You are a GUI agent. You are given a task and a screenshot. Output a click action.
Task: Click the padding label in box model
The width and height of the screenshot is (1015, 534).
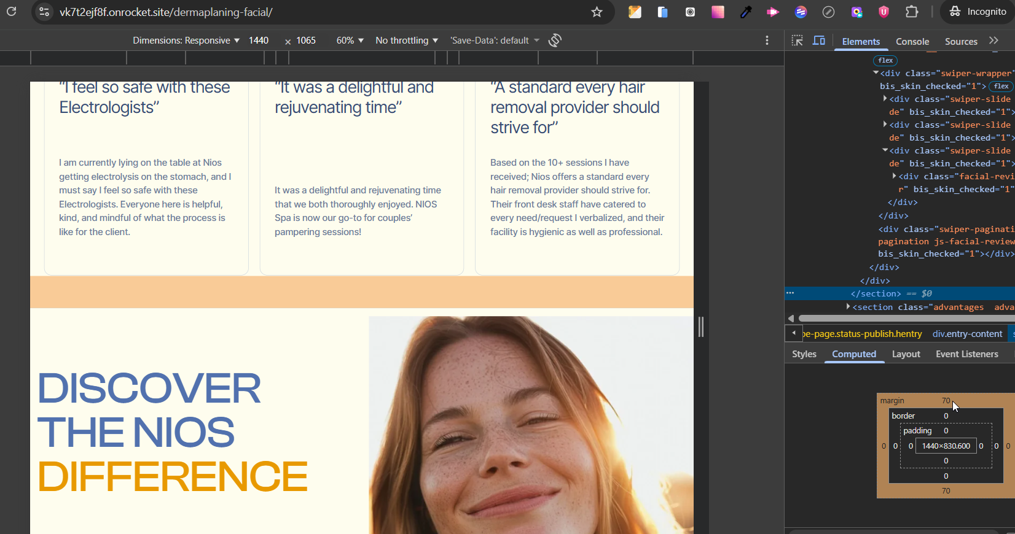917,431
